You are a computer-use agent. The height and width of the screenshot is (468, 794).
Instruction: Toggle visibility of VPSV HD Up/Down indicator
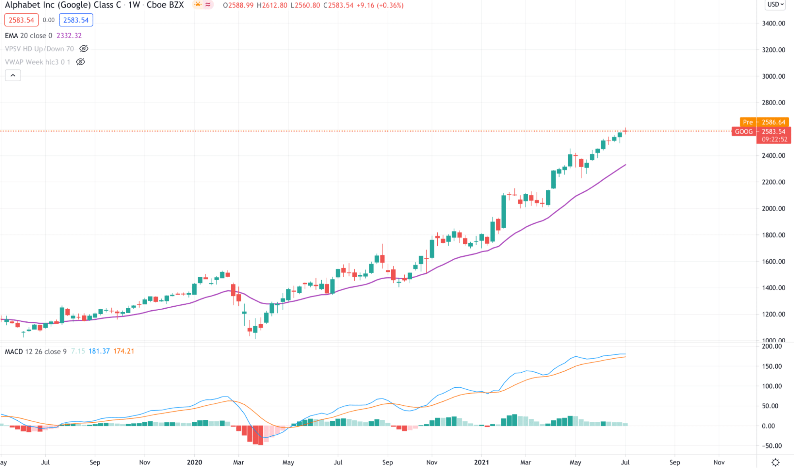83,49
